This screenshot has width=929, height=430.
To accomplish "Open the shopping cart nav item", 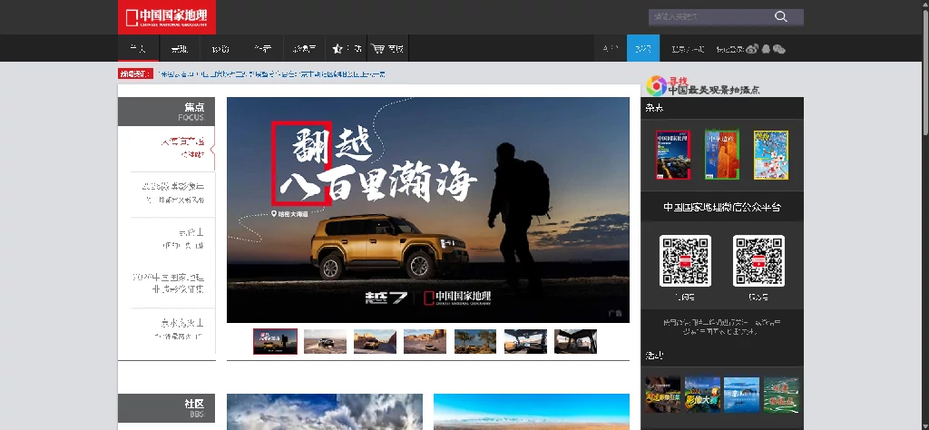I will click(x=387, y=49).
